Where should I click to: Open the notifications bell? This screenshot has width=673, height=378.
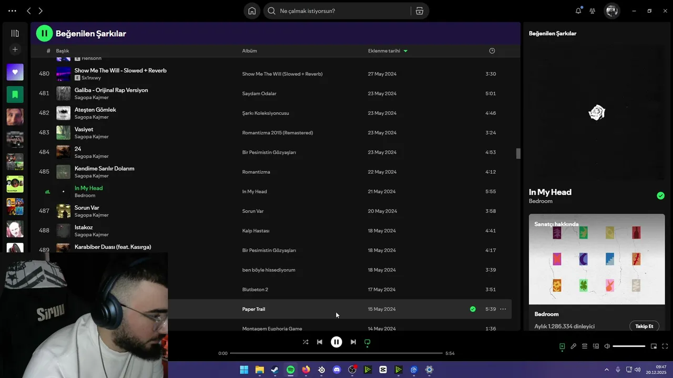578,10
